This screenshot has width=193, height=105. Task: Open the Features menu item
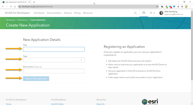(68, 13)
